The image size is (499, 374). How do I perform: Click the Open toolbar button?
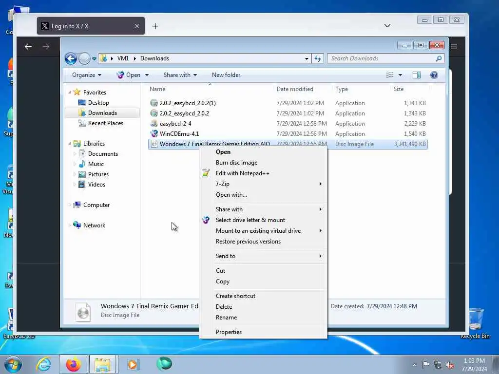(x=129, y=75)
